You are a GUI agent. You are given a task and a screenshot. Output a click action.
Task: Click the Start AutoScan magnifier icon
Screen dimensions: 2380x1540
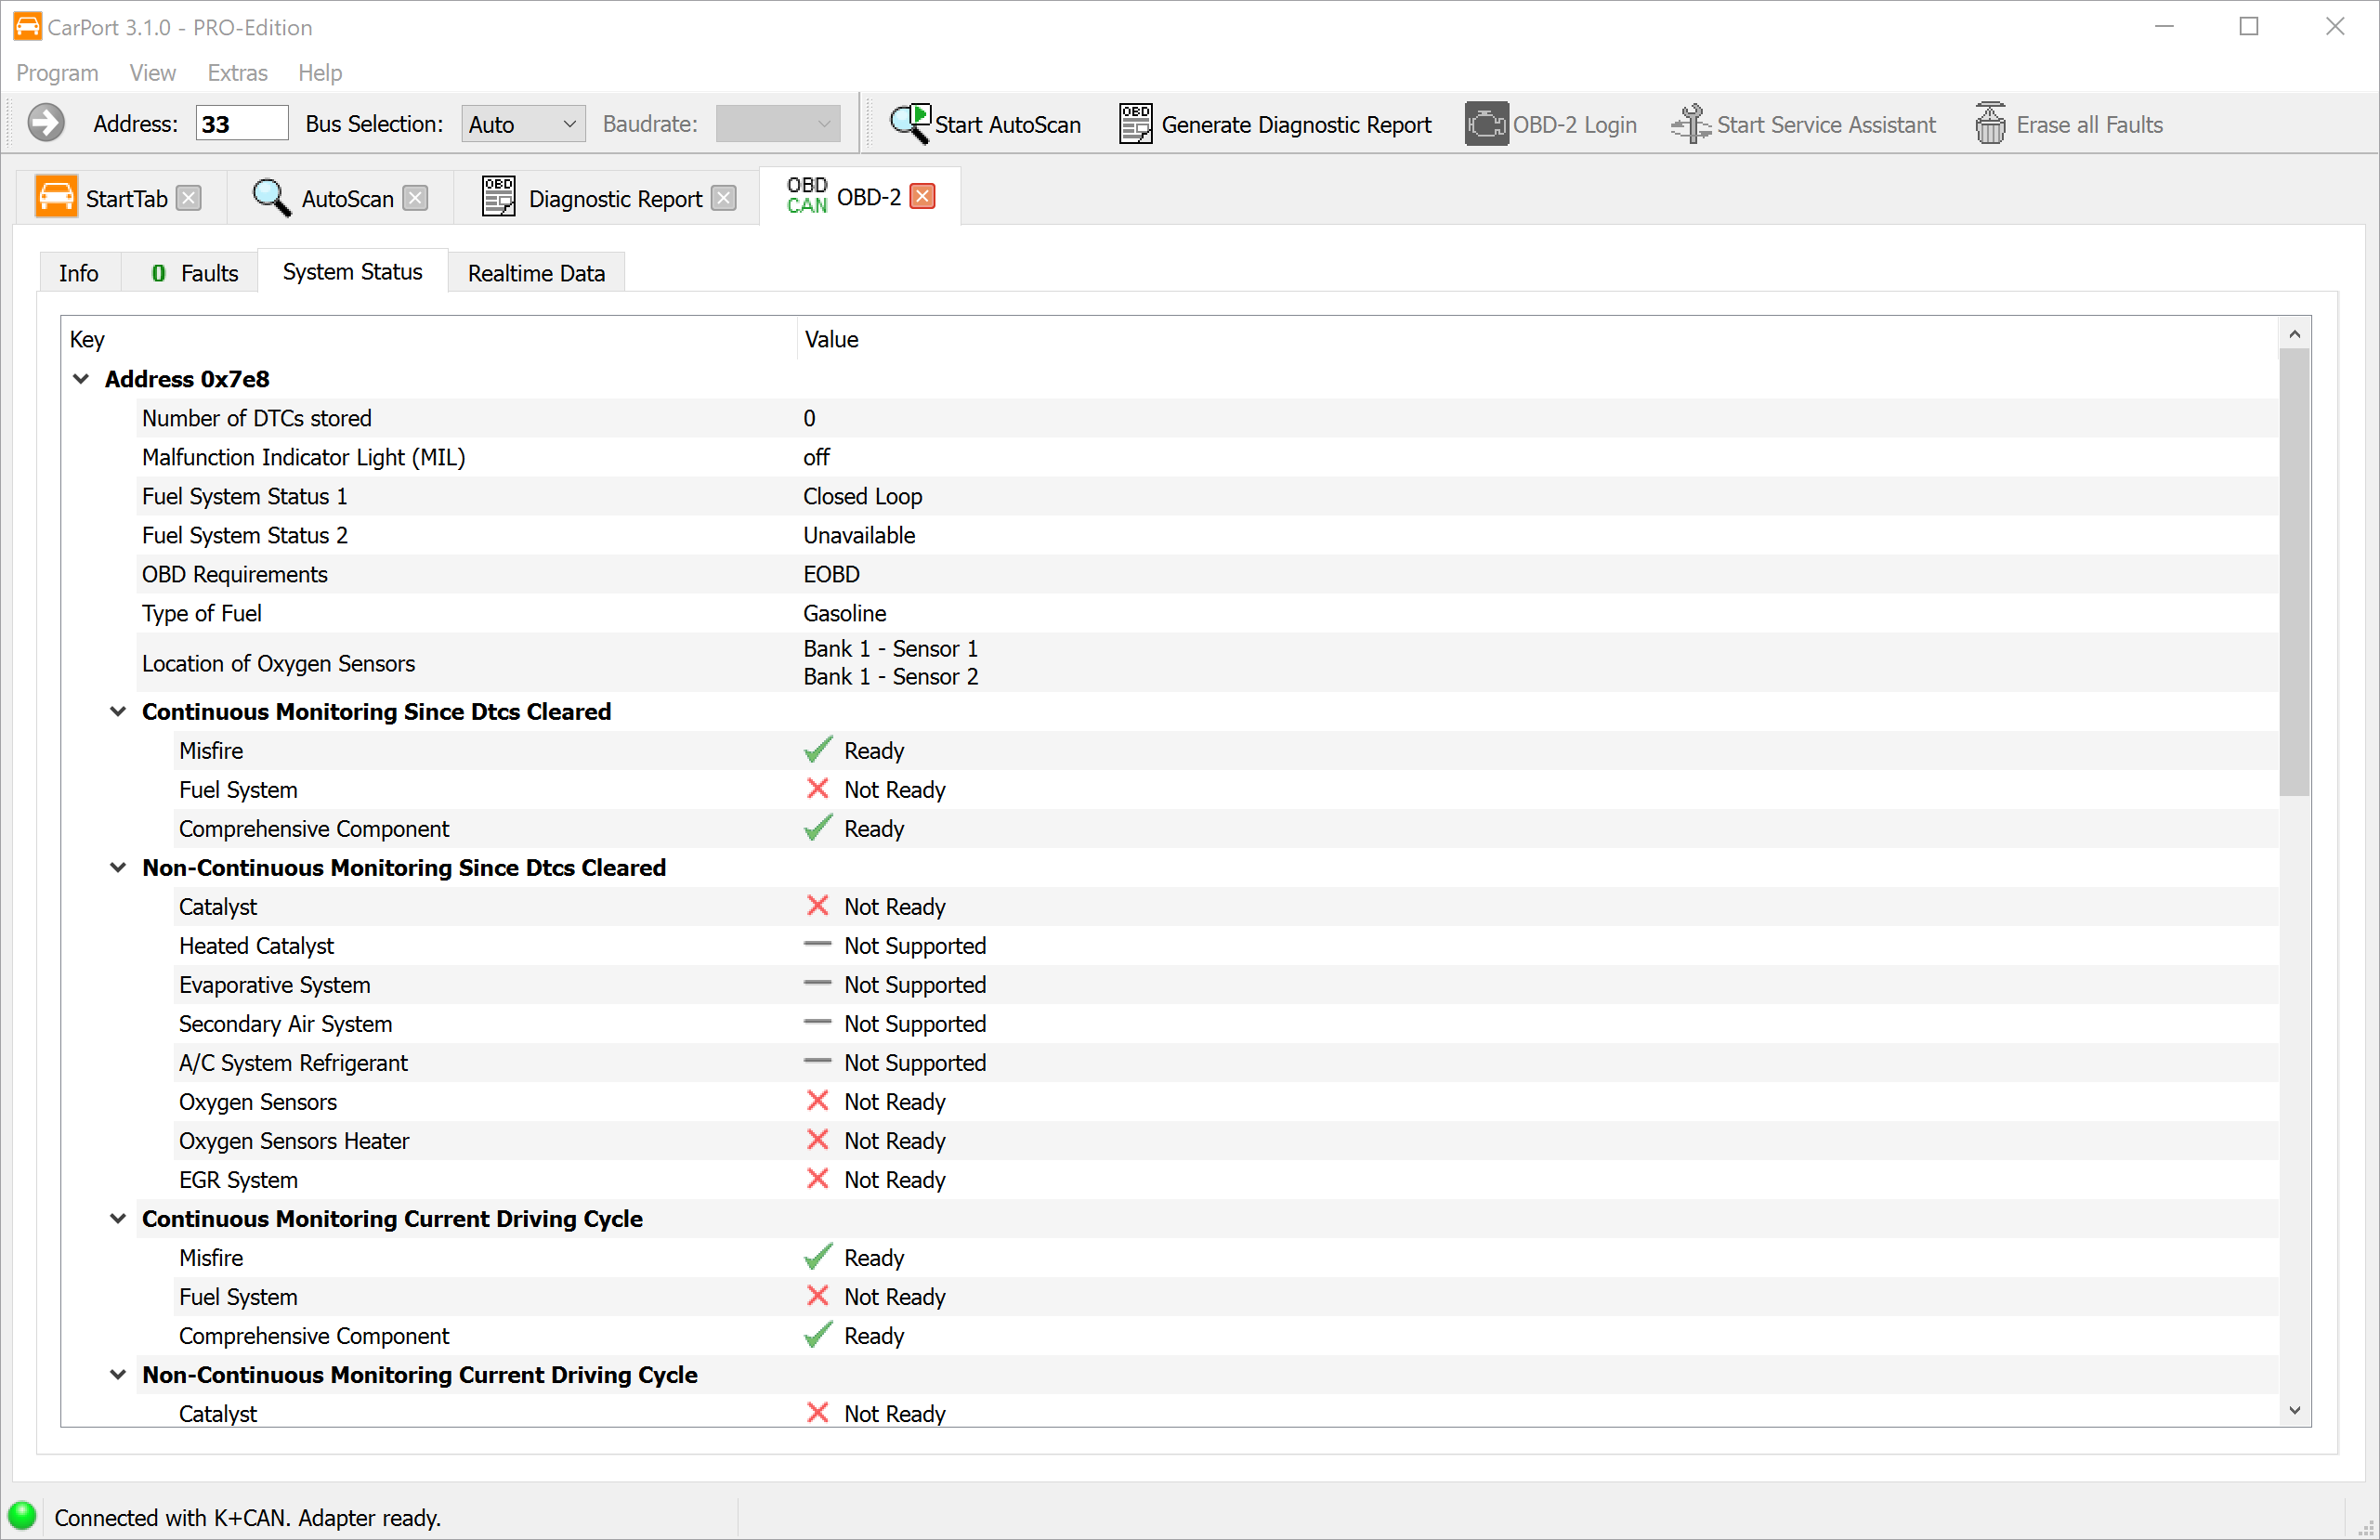[x=909, y=124]
